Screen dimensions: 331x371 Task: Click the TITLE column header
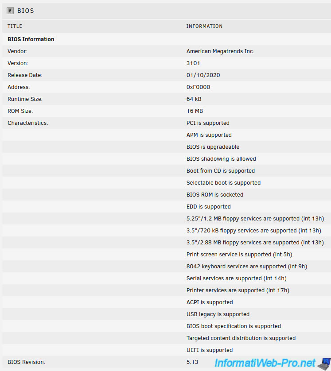[15, 26]
